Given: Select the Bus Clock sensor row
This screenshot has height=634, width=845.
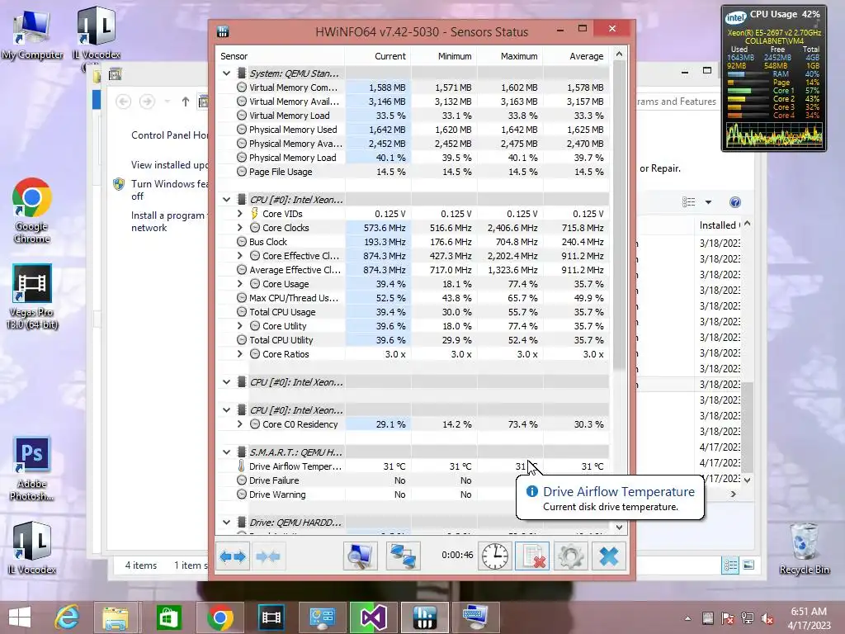Looking at the screenshot, I should (413, 242).
